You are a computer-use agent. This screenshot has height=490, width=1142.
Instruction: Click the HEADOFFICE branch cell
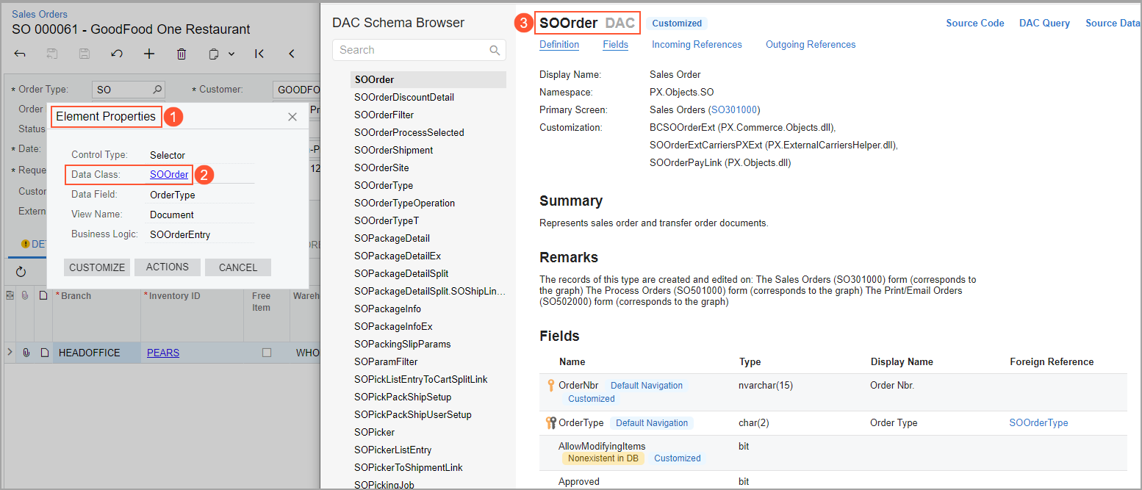pyautogui.click(x=97, y=353)
